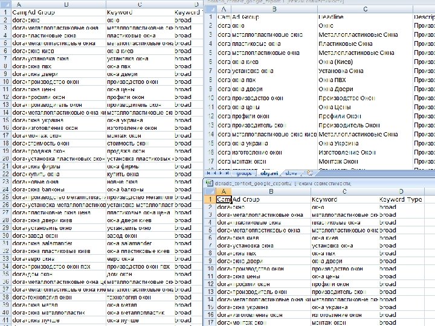Select column D header in bottom-right window
This screenshot has width=435, height=326.
point(401,191)
